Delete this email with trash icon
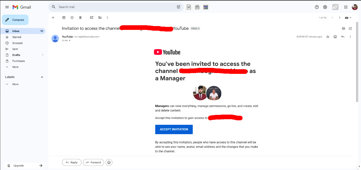Screen dimensions: 361x170 click(x=80, y=18)
